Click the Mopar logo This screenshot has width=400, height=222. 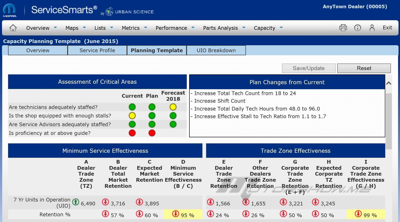[9, 11]
